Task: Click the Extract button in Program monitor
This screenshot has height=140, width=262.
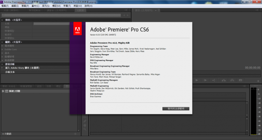Action: point(232,80)
